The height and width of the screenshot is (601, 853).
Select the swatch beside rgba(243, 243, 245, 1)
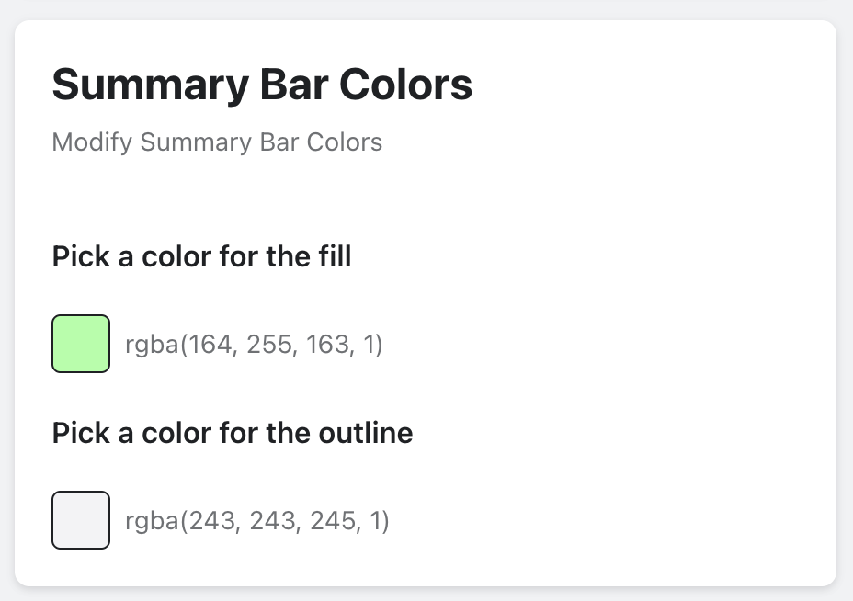coord(81,520)
